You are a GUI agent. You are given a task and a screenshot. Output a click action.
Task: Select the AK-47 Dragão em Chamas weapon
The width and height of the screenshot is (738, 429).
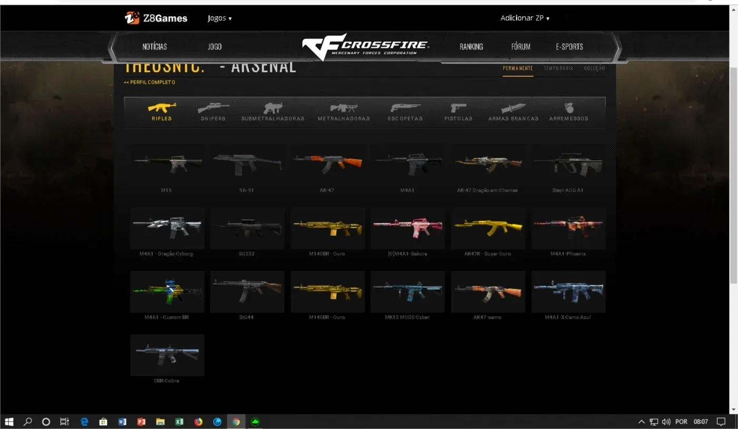(488, 164)
